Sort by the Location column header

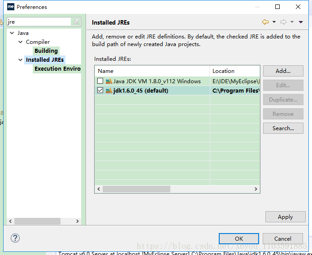point(235,71)
